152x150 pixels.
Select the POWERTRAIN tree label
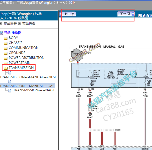click(x=20, y=63)
